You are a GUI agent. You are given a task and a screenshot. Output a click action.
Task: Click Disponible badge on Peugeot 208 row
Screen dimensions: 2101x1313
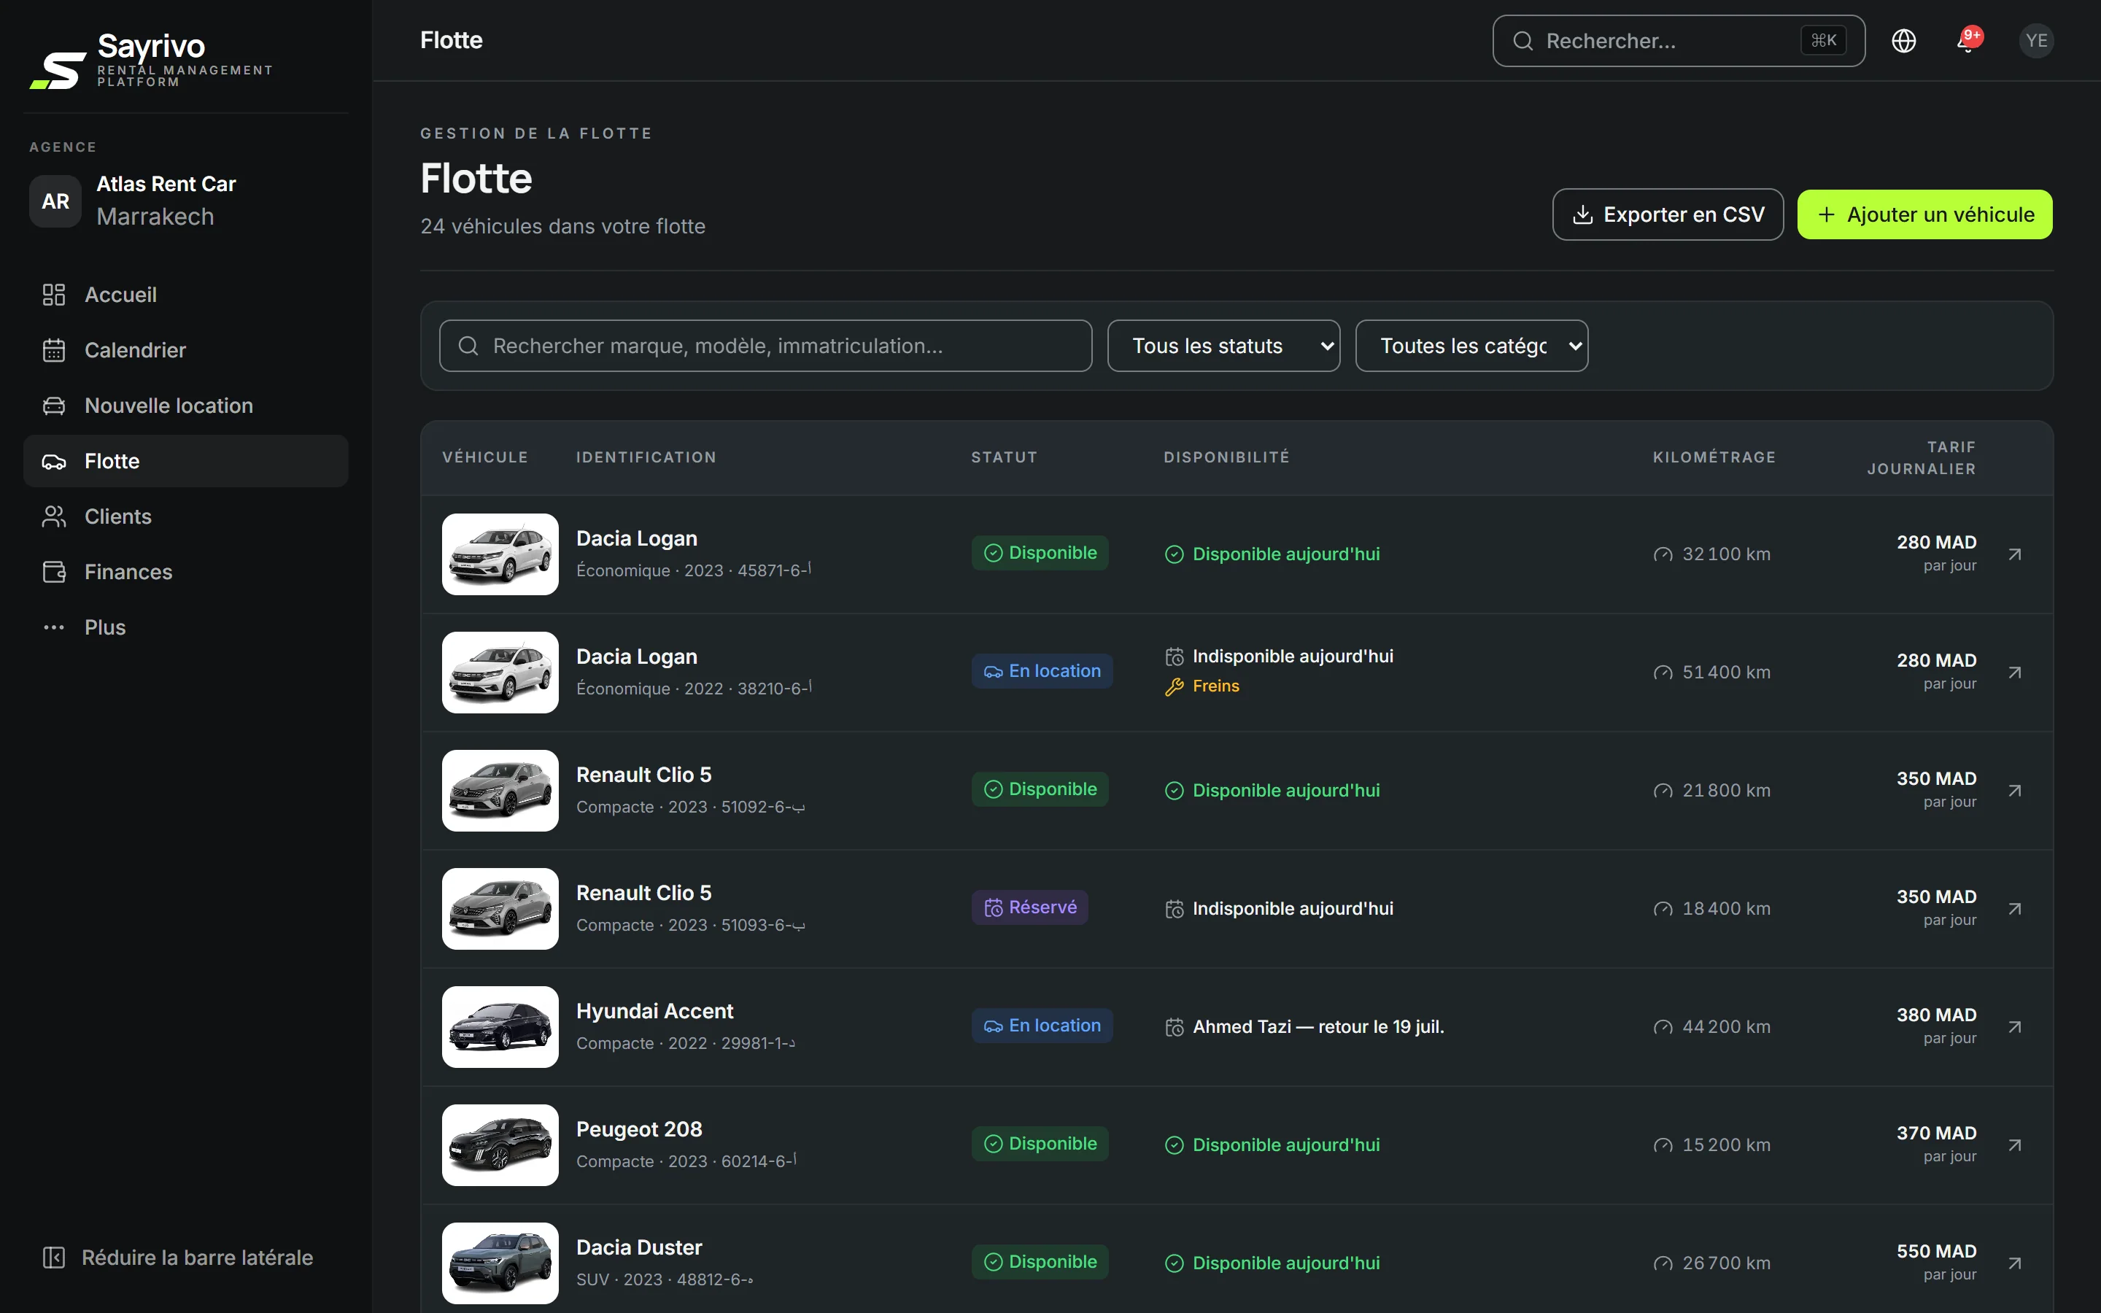tap(1040, 1144)
